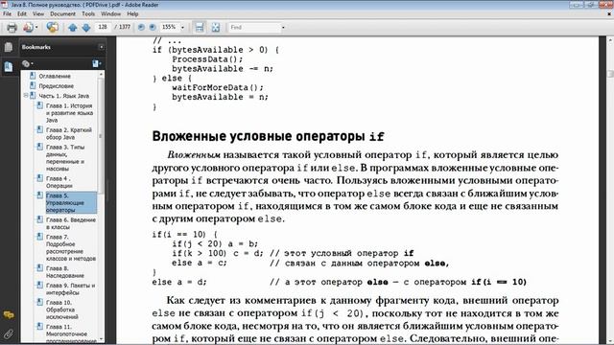Viewport: 614px width, 345px height.
Task: Click the Find text field
Action: pos(254,28)
